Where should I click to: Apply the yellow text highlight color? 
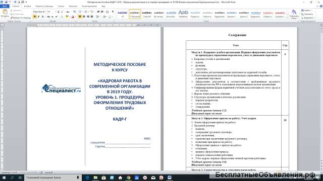tap(67, 17)
